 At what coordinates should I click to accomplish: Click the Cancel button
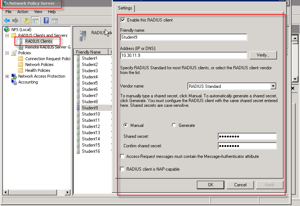240,185
